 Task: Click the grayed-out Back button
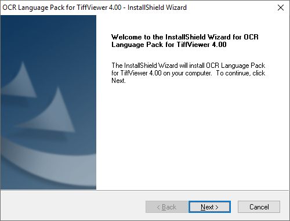(x=166, y=207)
